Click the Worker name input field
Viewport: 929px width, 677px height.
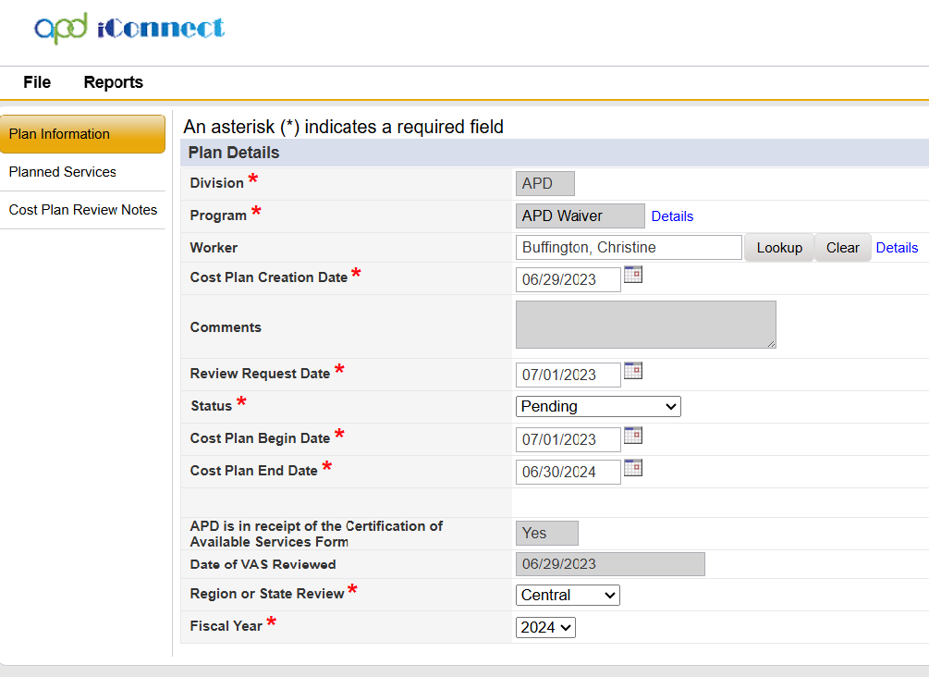click(x=629, y=247)
